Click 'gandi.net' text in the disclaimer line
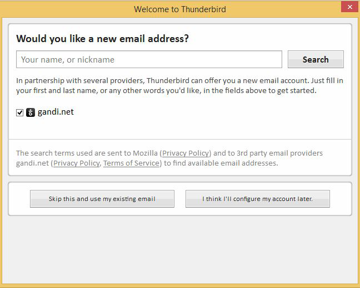The image size is (360, 288). point(32,163)
